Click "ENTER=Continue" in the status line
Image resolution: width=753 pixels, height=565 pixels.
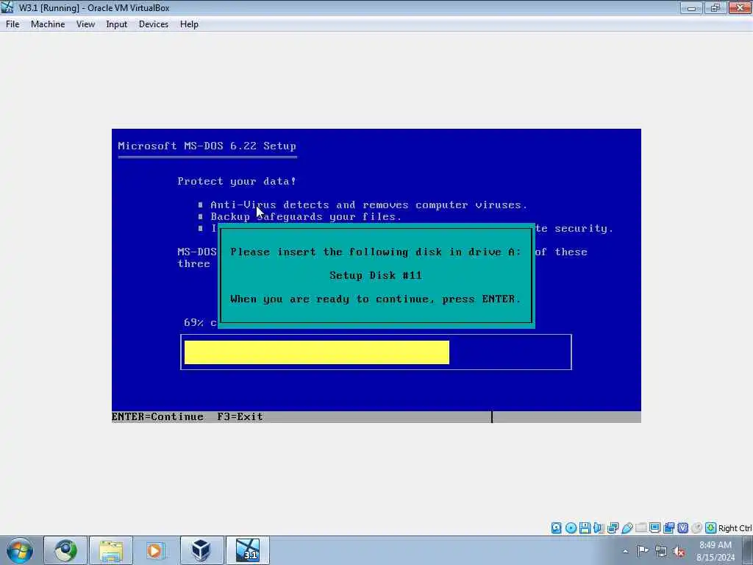(157, 416)
